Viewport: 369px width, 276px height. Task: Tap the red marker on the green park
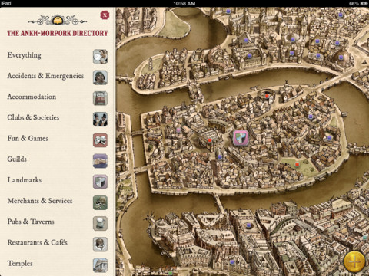coord(297,164)
